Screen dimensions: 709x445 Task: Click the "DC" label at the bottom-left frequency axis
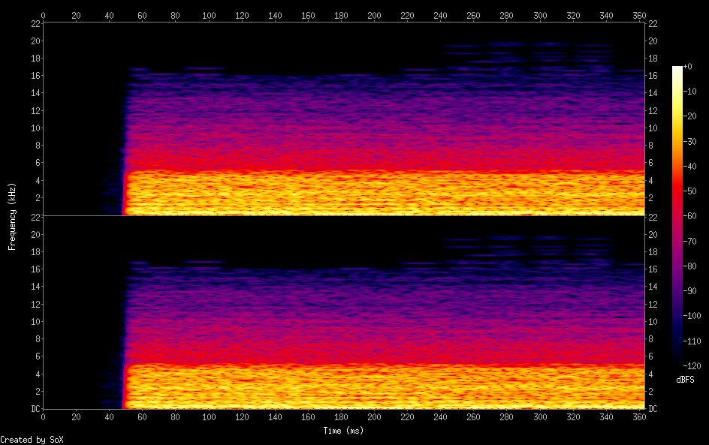[33, 408]
